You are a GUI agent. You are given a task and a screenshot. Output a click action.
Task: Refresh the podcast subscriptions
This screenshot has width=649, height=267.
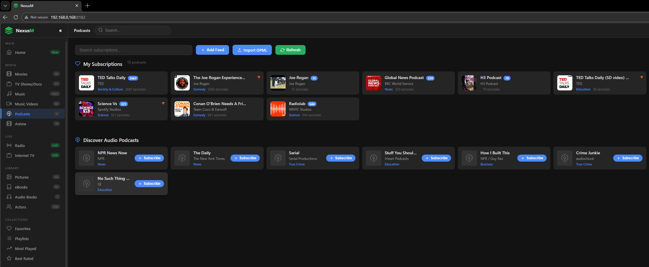coord(290,50)
